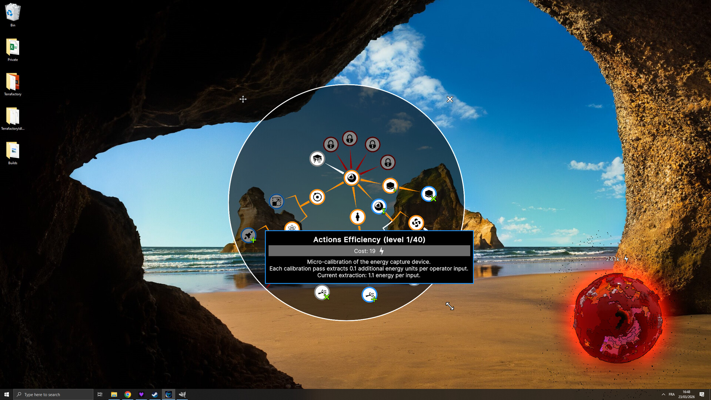This screenshot has height=400, width=711.
Task: Click the dashed square resize skill node
Action: pos(276,201)
